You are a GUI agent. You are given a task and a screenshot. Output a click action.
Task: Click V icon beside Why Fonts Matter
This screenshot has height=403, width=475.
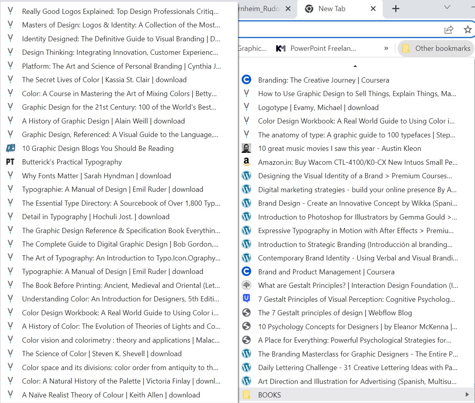10,175
